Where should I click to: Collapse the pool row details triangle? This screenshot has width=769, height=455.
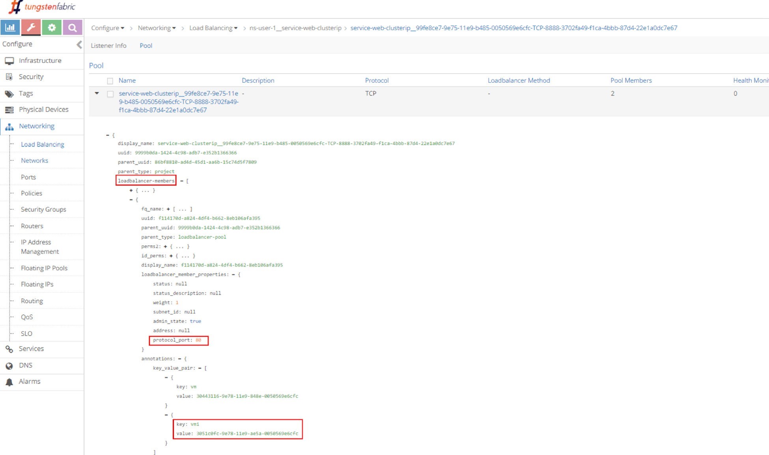pos(97,93)
